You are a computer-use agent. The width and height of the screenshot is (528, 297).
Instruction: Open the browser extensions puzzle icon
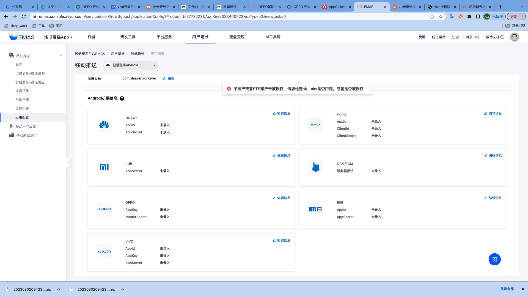click(x=469, y=16)
